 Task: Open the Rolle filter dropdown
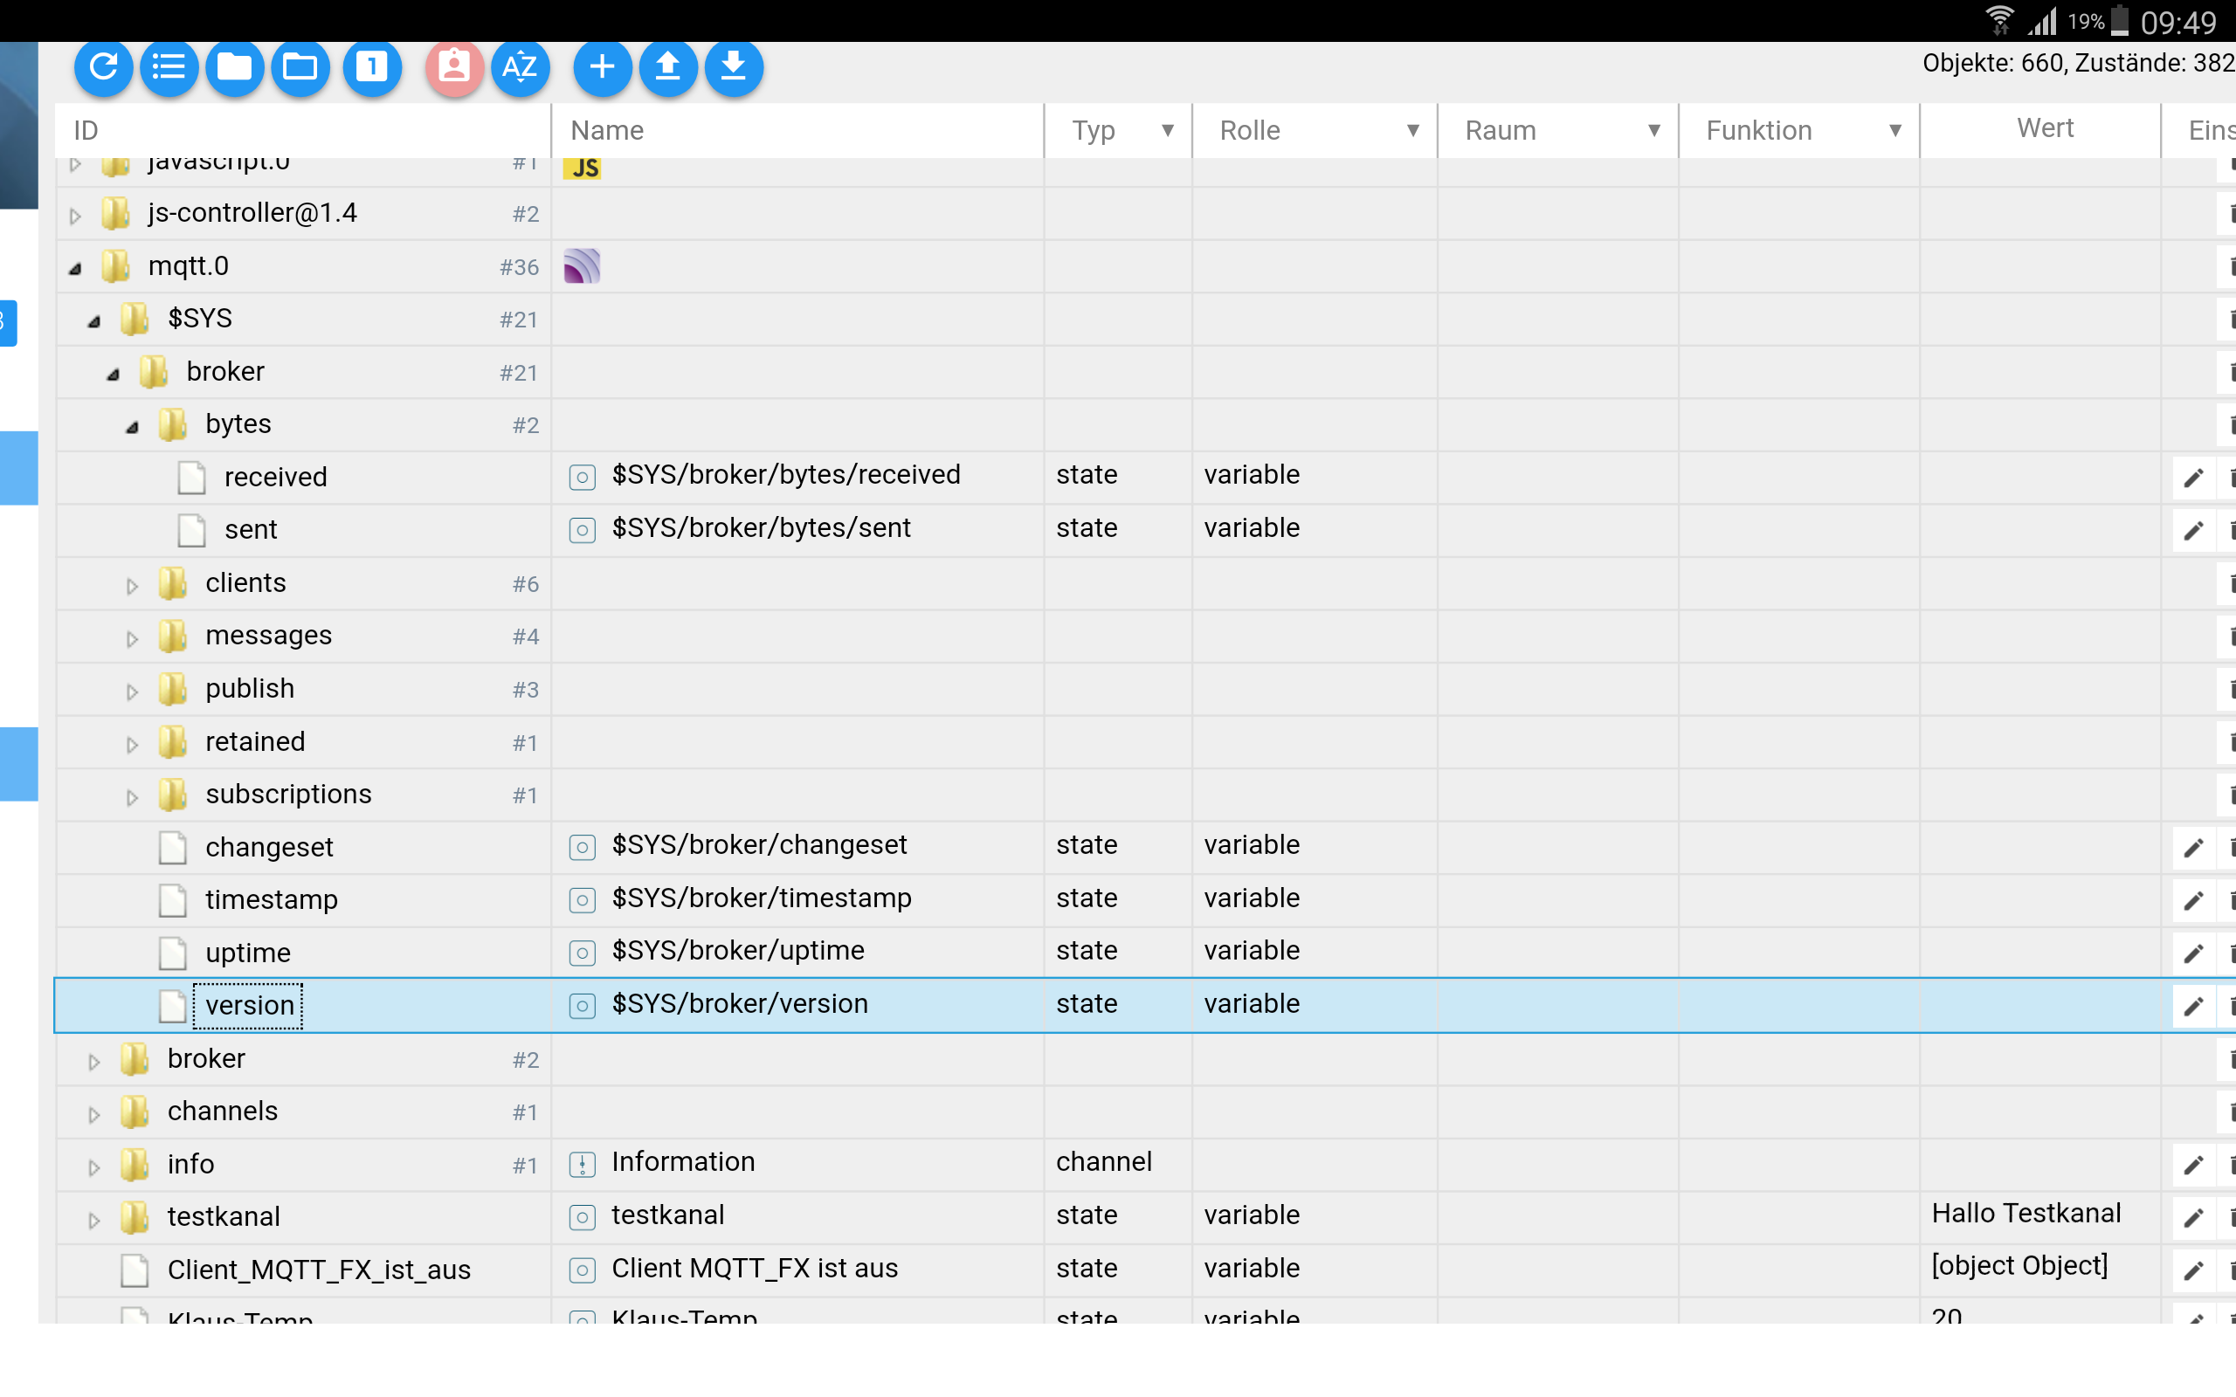(x=1411, y=130)
